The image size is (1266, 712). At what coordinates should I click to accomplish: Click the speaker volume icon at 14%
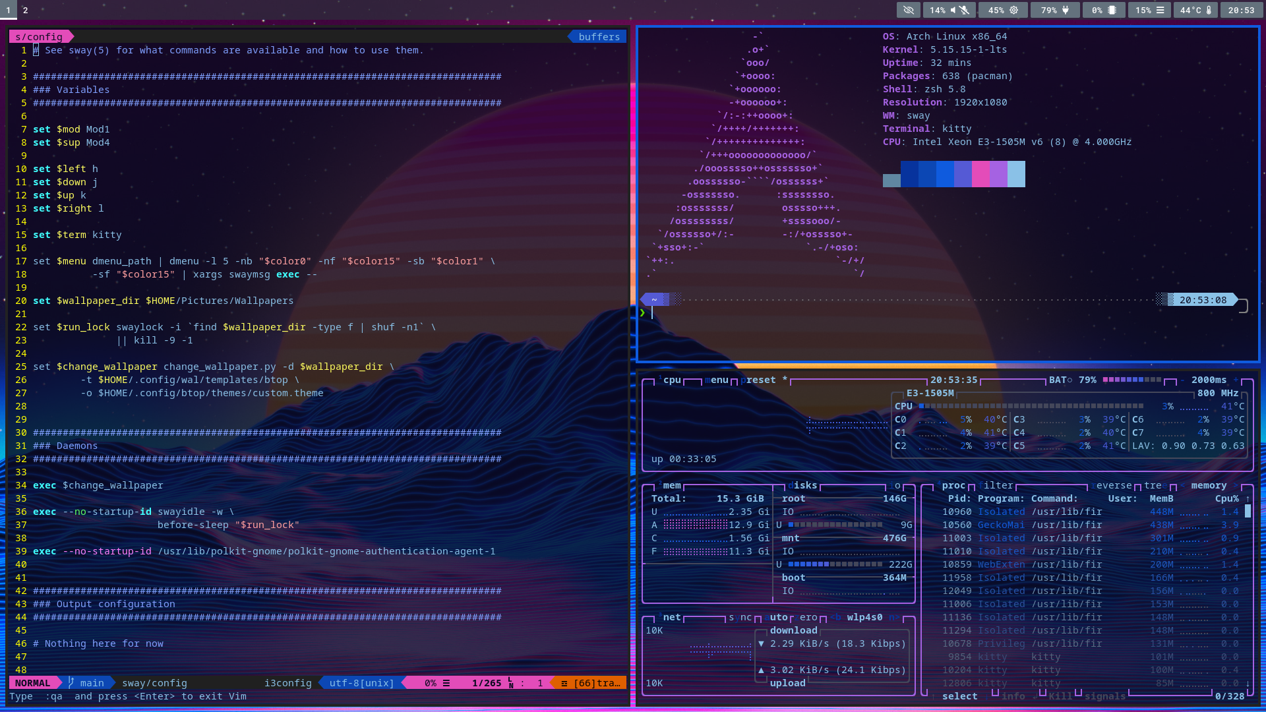click(953, 10)
